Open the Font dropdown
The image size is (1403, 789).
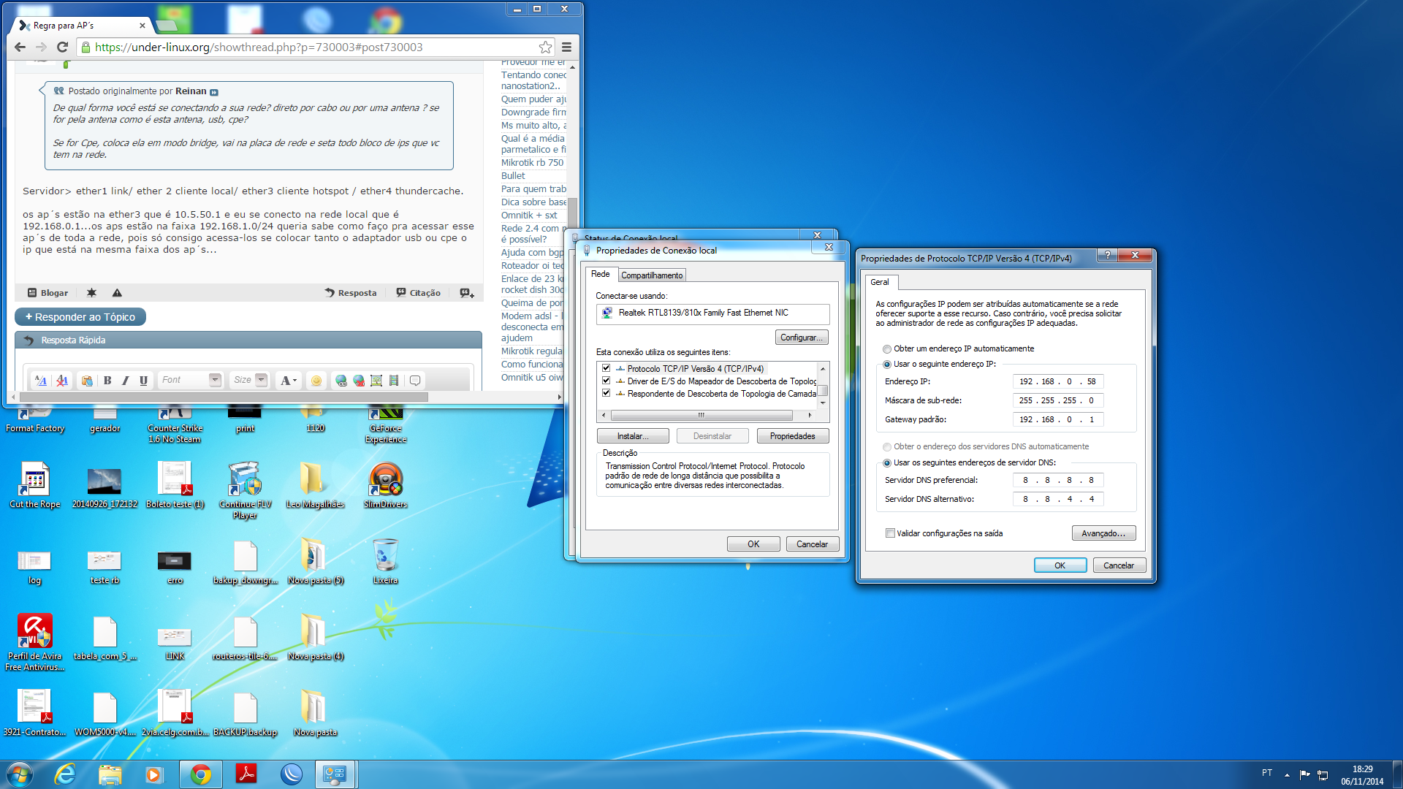pos(214,380)
